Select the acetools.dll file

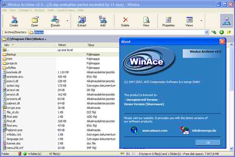point(60,72)
